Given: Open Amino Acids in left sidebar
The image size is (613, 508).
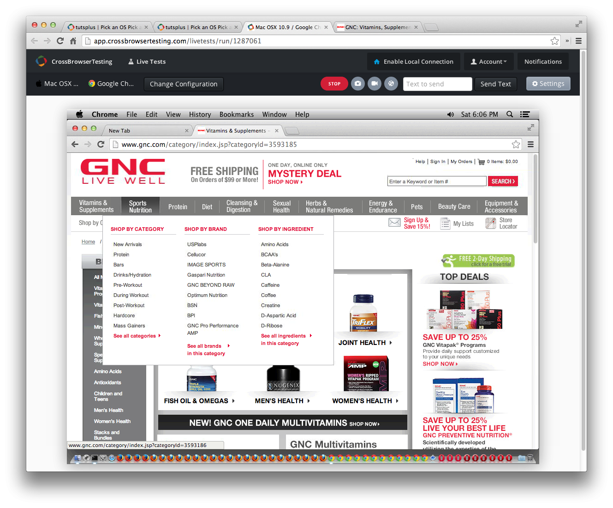Looking at the screenshot, I should 107,371.
